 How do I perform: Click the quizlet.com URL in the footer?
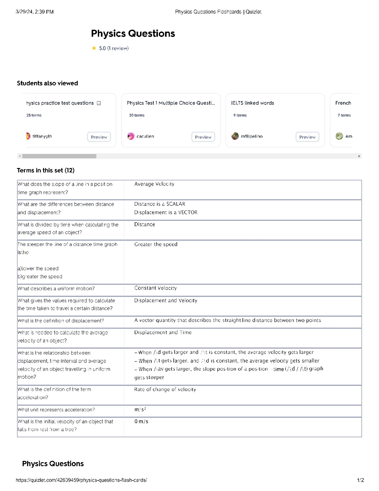point(81,480)
